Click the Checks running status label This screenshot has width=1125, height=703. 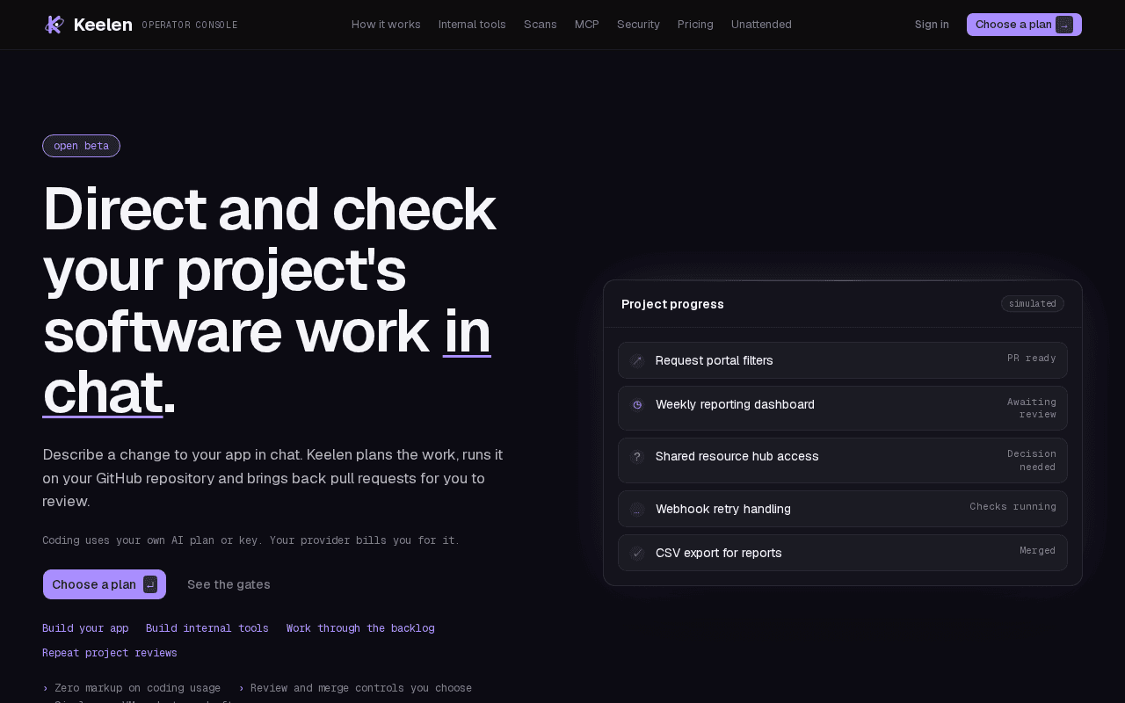tap(1013, 507)
